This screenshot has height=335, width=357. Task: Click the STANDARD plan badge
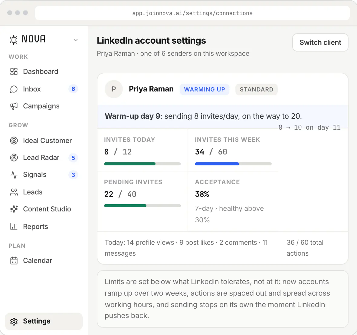click(x=256, y=89)
